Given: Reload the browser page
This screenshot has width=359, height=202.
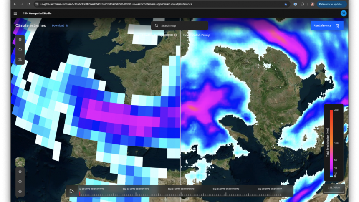Looking at the screenshot, I should point(29,4).
